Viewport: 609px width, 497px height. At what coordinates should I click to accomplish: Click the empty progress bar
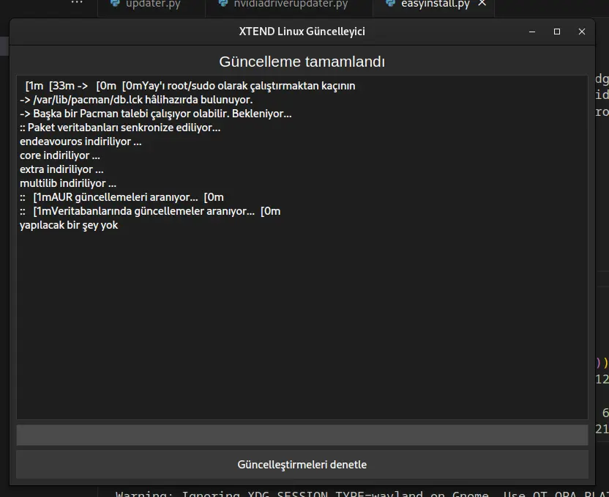tap(302, 435)
